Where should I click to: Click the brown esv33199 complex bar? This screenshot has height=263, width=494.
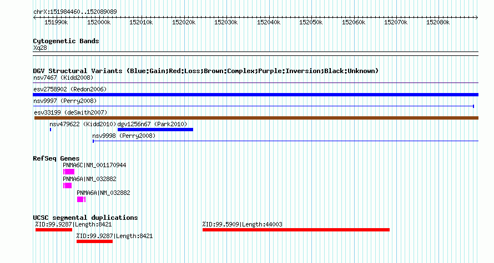(x=256, y=118)
